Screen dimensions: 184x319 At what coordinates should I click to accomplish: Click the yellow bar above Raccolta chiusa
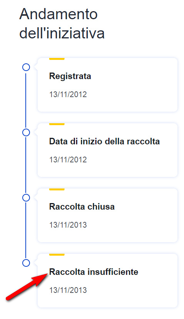coord(57,189)
